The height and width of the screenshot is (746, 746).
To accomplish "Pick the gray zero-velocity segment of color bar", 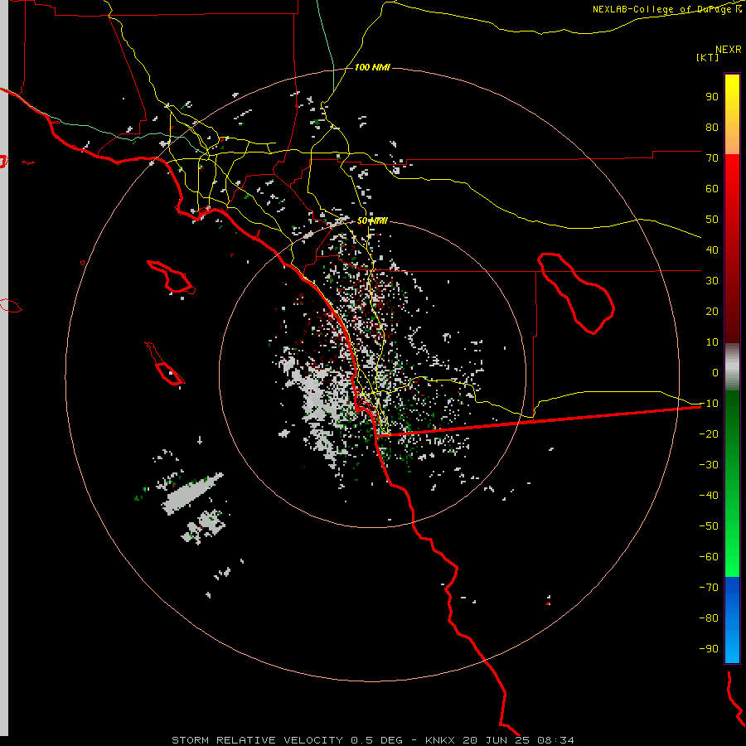I will coord(732,367).
